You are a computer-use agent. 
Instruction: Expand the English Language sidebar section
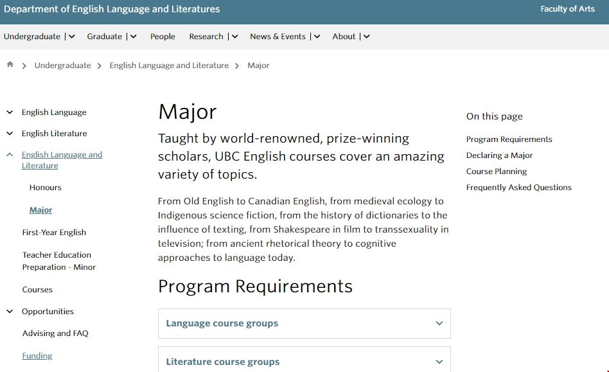[x=9, y=112]
